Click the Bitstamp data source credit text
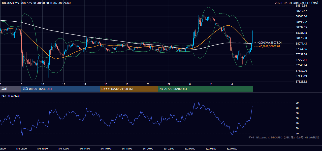This screenshot has width=322, height=151. 284,137
